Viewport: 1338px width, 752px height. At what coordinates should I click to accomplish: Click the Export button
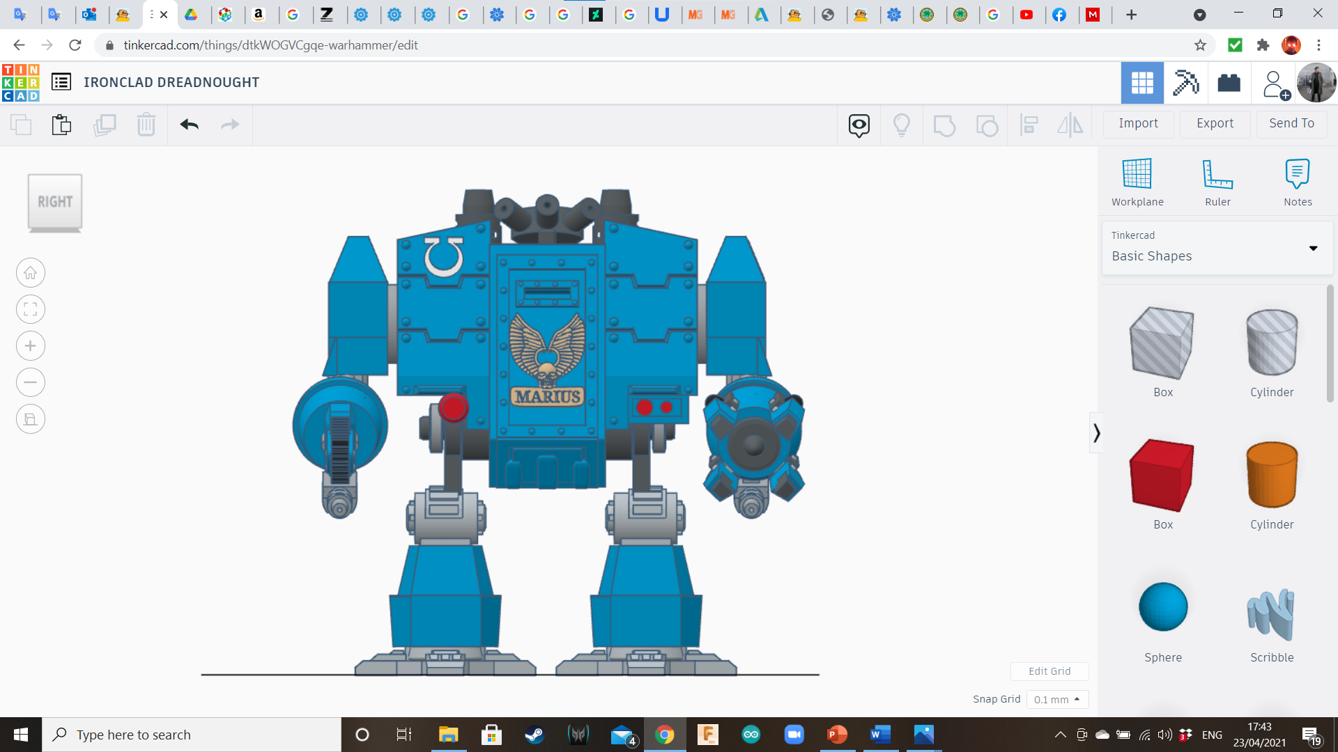(1214, 123)
